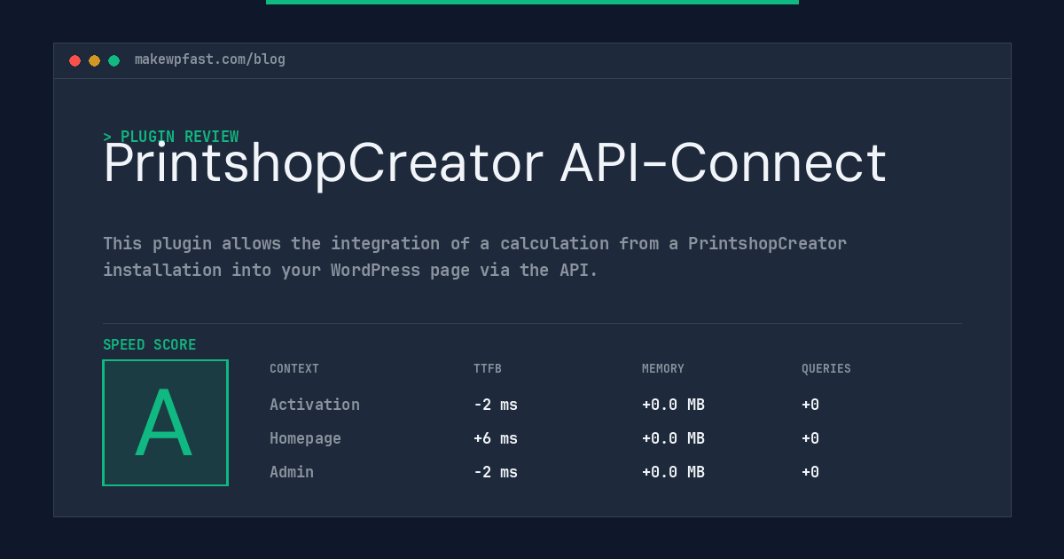Click the yellow window dot

click(94, 60)
